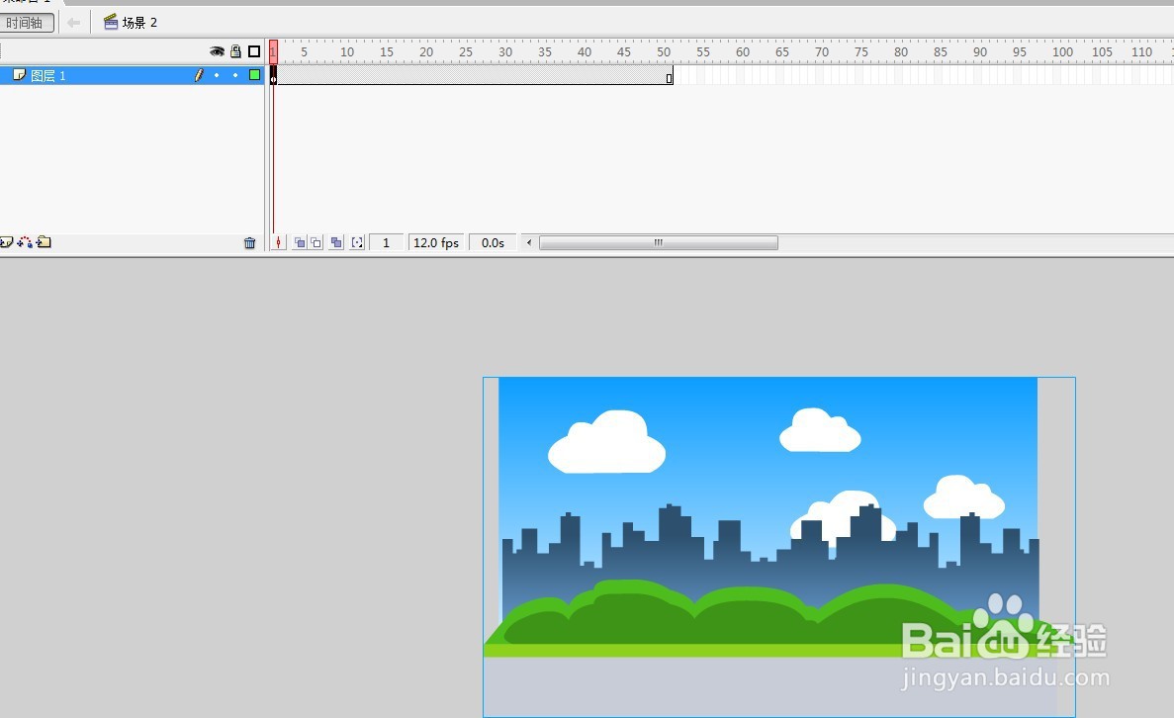This screenshot has height=718, width=1174.
Task: Click the Insert Layer icon
Action: point(6,242)
